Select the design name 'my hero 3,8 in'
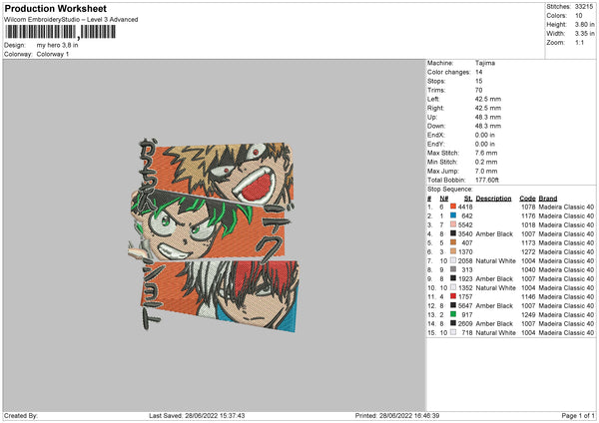The image size is (599, 423). (57, 45)
